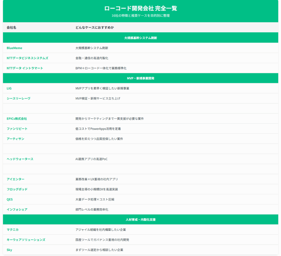
Task: Open the アーティサン company link
Action: point(15,139)
